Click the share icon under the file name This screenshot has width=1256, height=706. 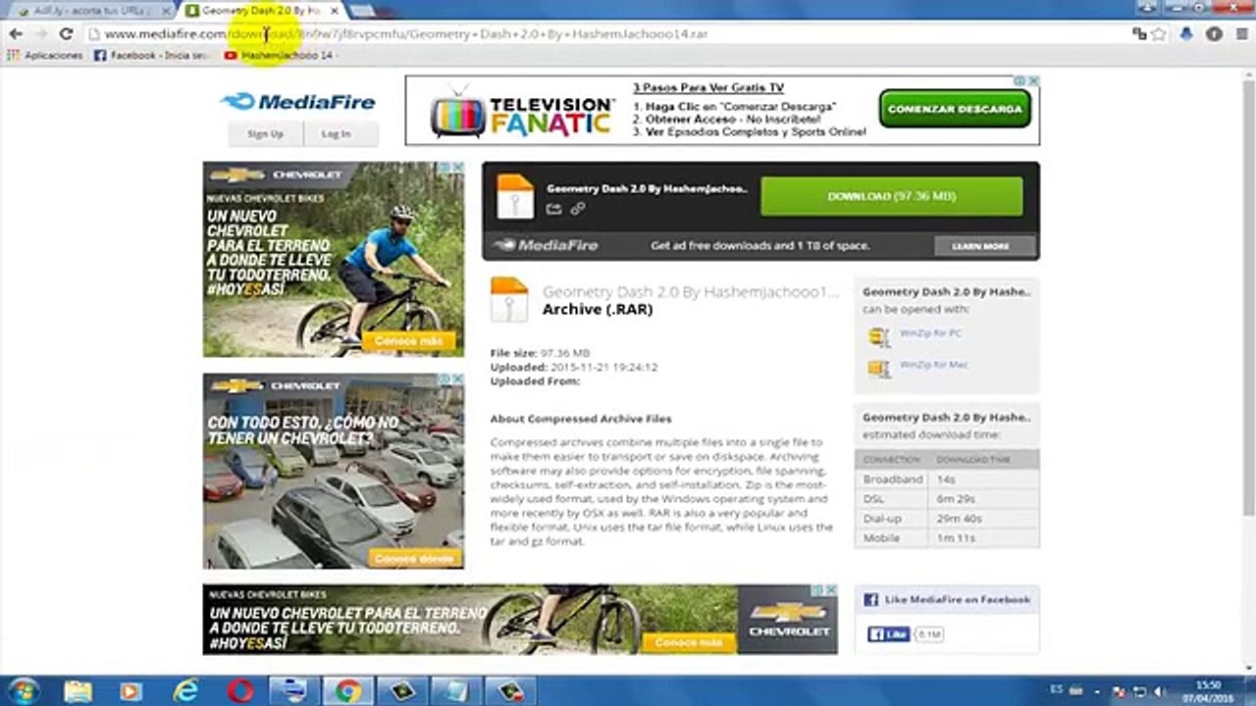[553, 209]
